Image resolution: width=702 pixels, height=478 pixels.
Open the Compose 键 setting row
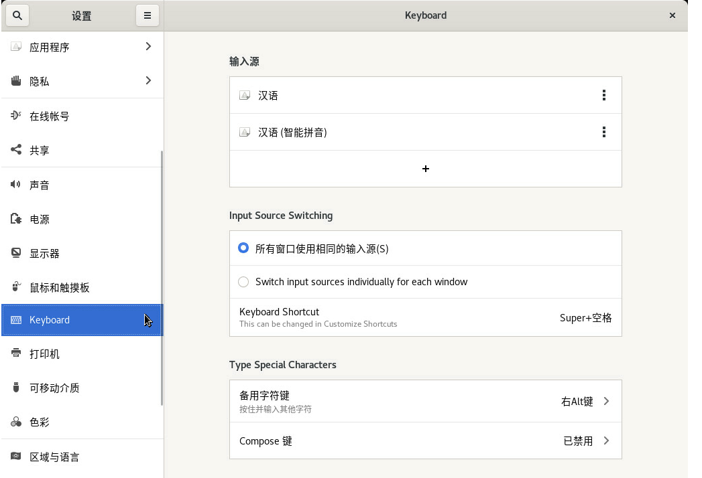click(x=425, y=441)
